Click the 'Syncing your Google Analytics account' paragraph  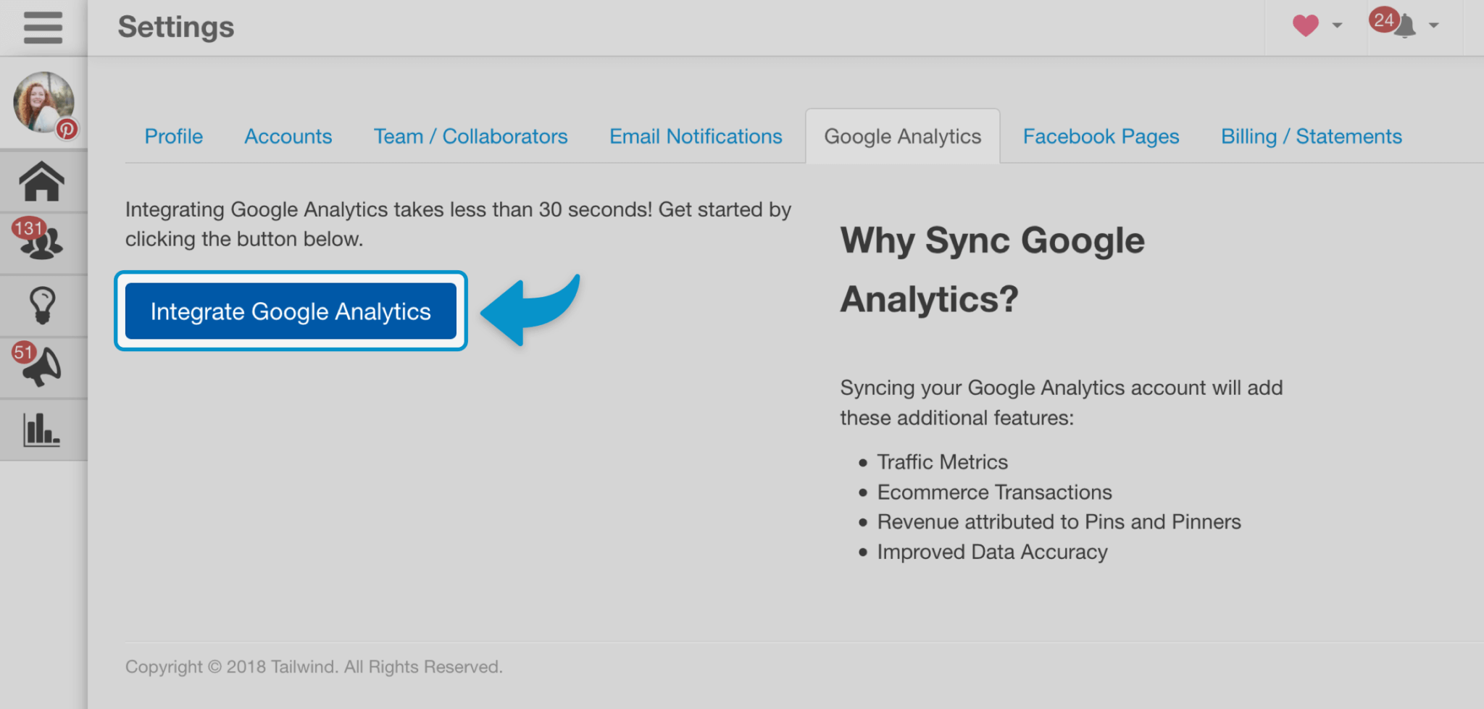(x=1062, y=403)
